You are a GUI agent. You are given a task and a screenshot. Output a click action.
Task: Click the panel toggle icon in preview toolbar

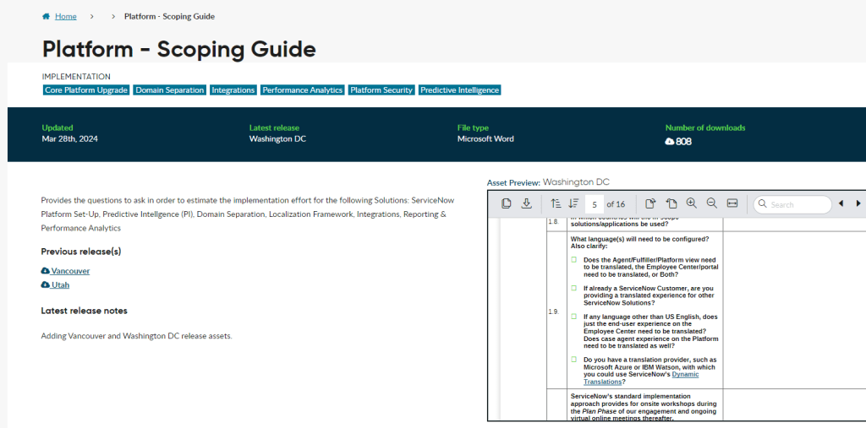506,203
